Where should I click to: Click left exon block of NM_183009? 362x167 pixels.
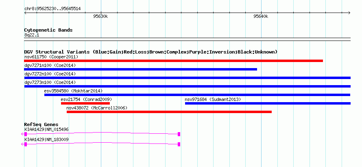[26, 144]
